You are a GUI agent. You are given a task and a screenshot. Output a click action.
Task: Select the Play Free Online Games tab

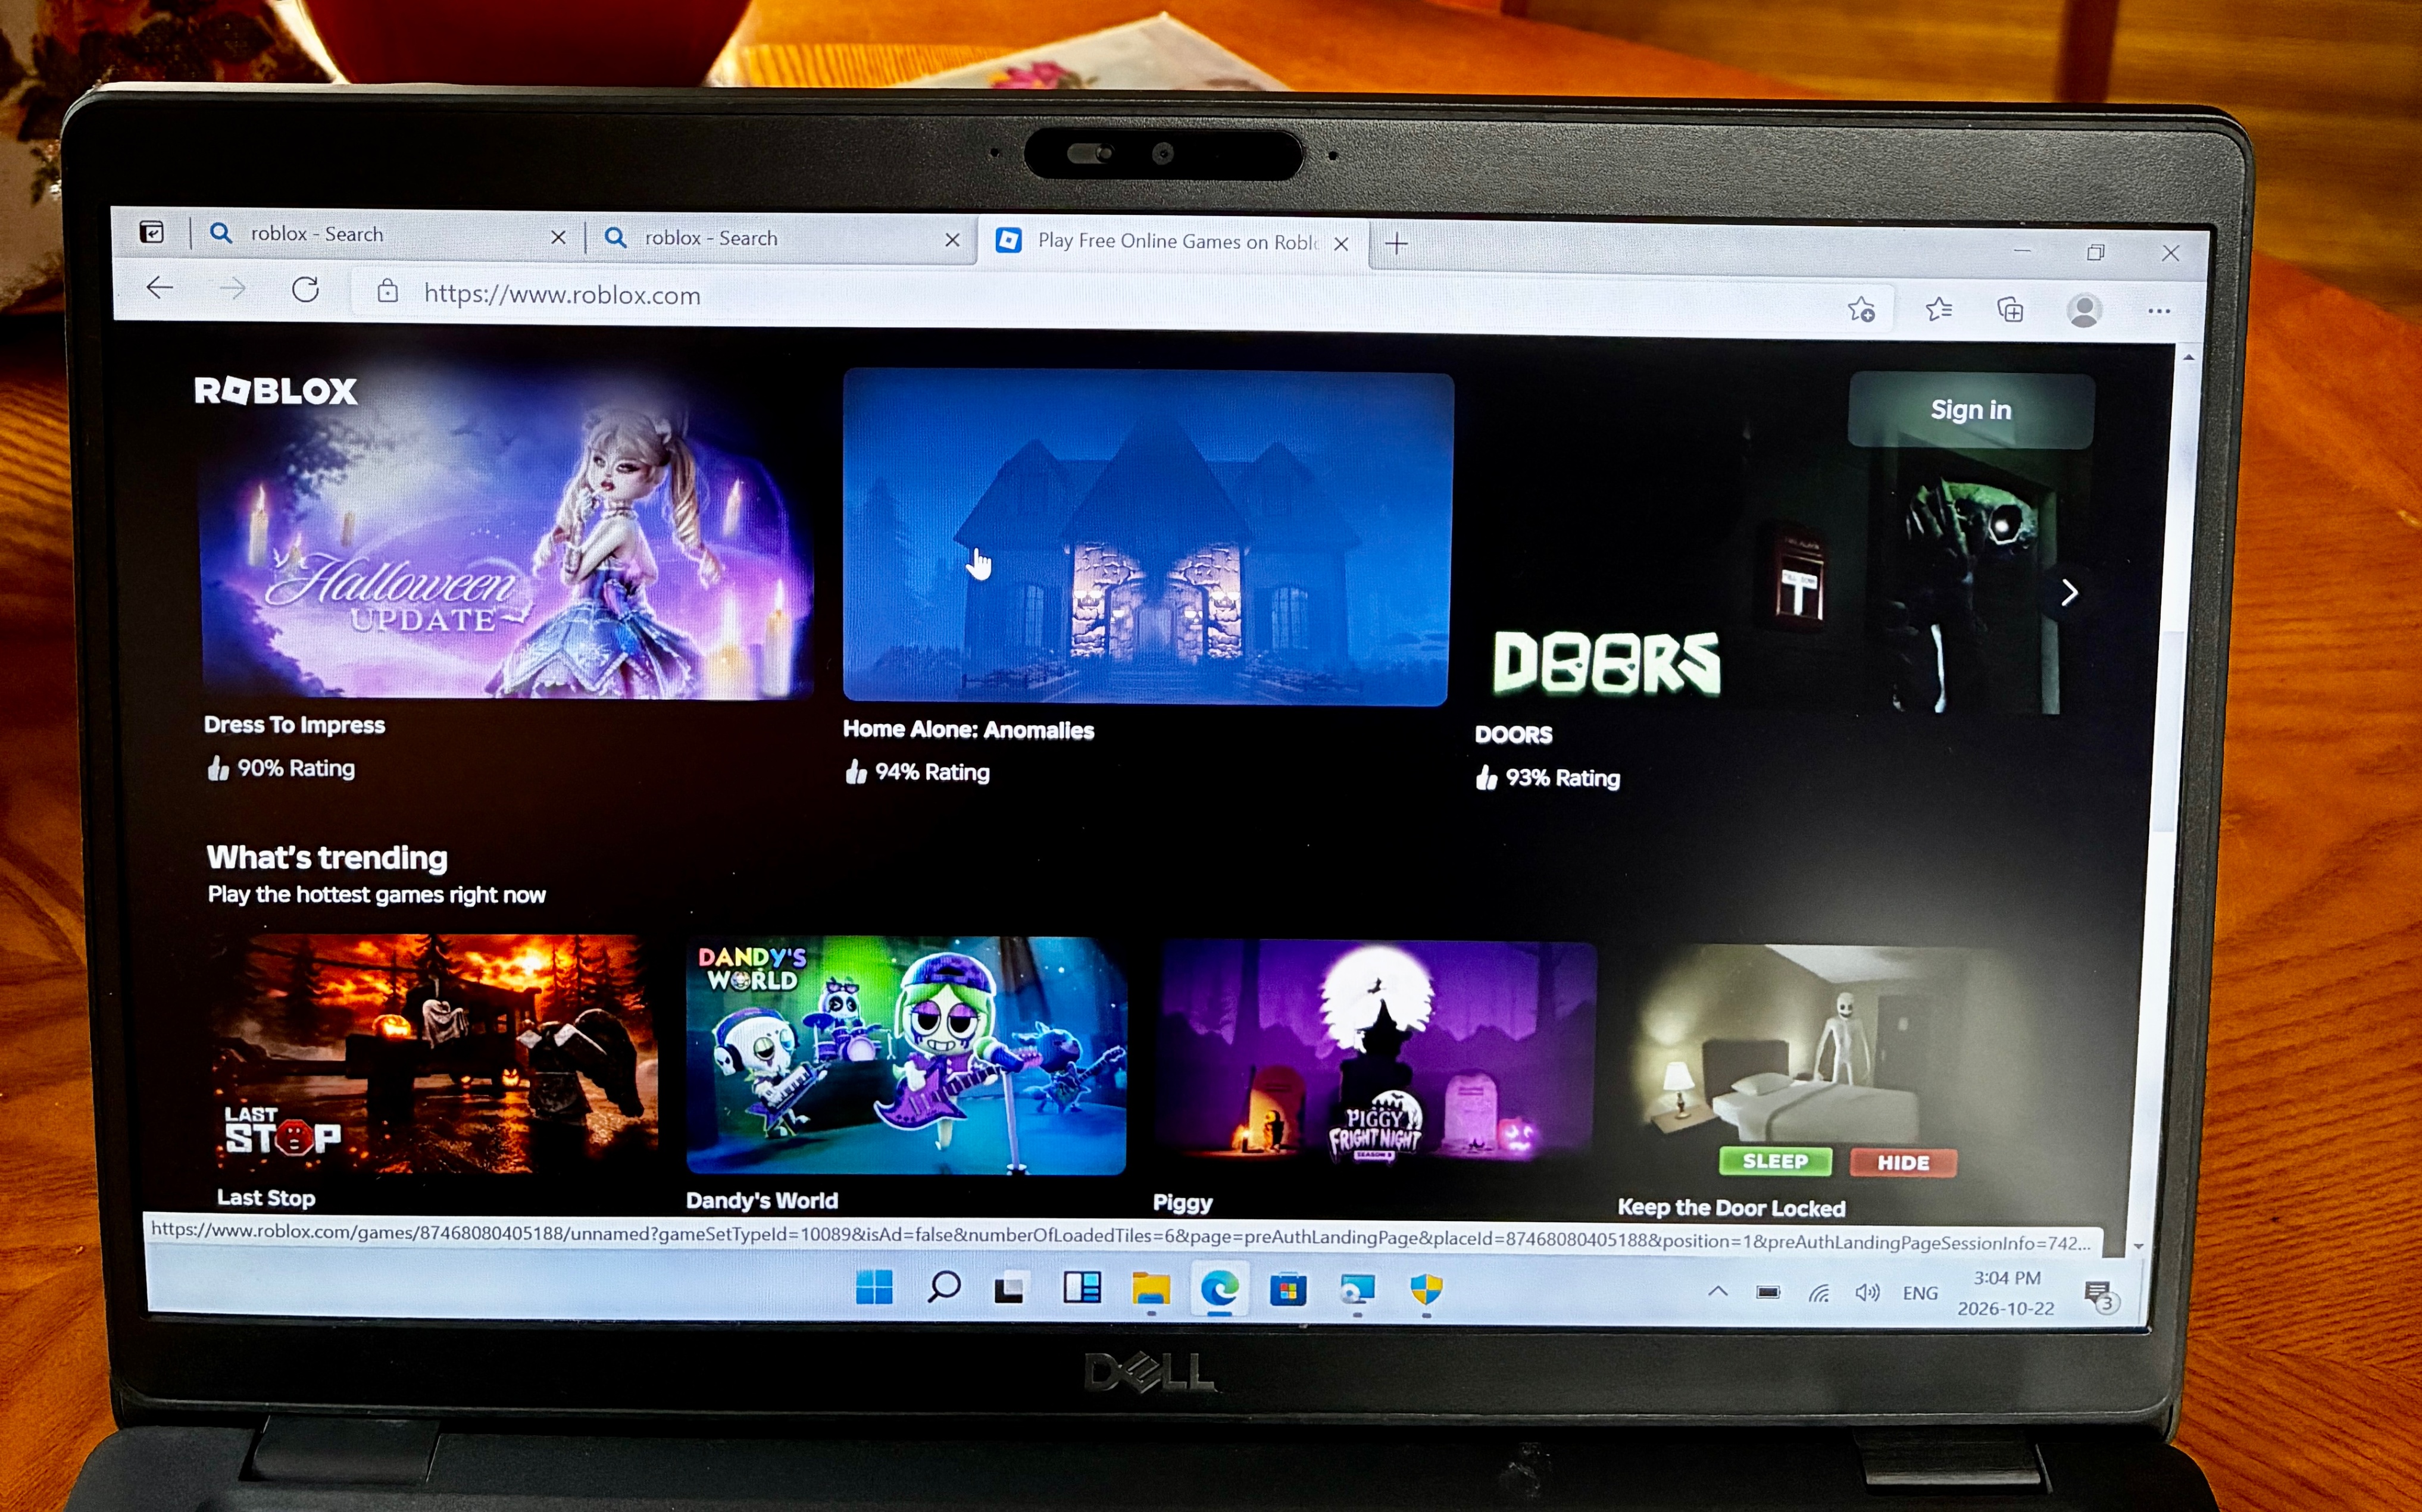(x=1172, y=242)
